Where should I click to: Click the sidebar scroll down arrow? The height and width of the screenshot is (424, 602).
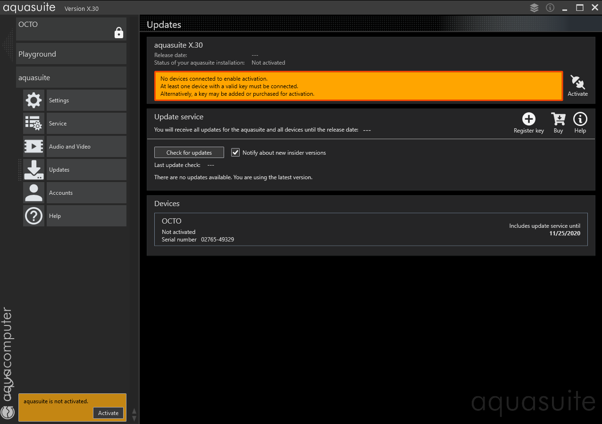click(134, 418)
